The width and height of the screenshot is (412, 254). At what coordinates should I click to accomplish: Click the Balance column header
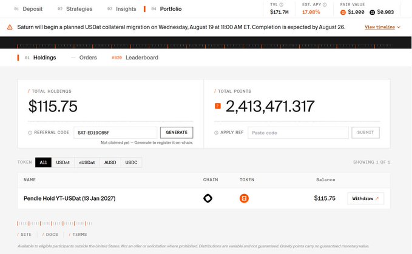click(x=326, y=180)
